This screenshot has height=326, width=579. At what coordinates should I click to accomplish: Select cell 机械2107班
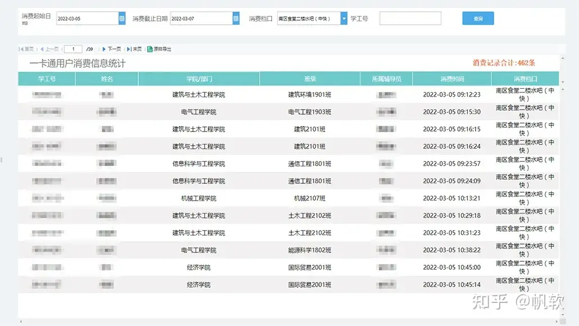click(x=310, y=198)
